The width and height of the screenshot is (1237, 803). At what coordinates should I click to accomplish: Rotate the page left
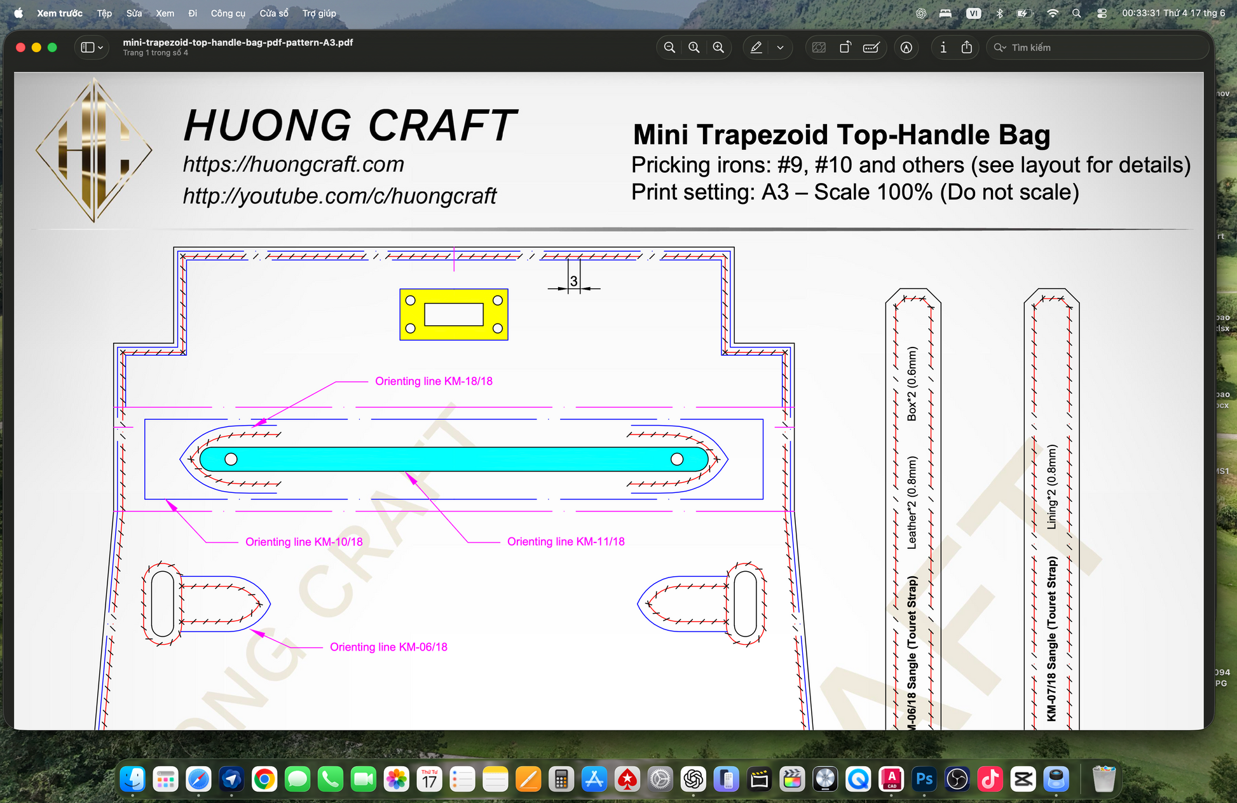coord(845,48)
